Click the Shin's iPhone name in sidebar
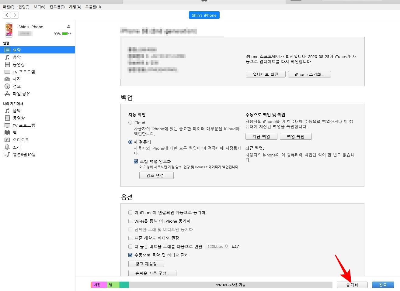 click(31, 27)
